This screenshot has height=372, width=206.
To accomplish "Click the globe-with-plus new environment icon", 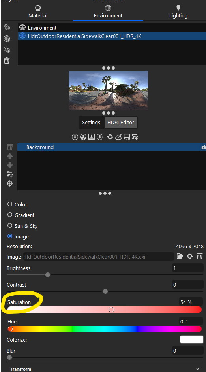I will coord(7,38).
